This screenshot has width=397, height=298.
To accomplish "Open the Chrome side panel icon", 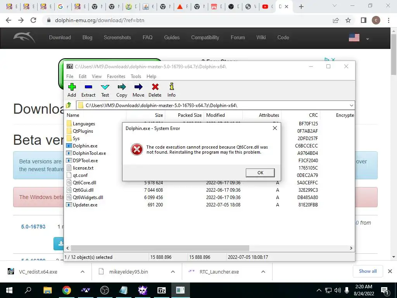I will [x=364, y=20].
